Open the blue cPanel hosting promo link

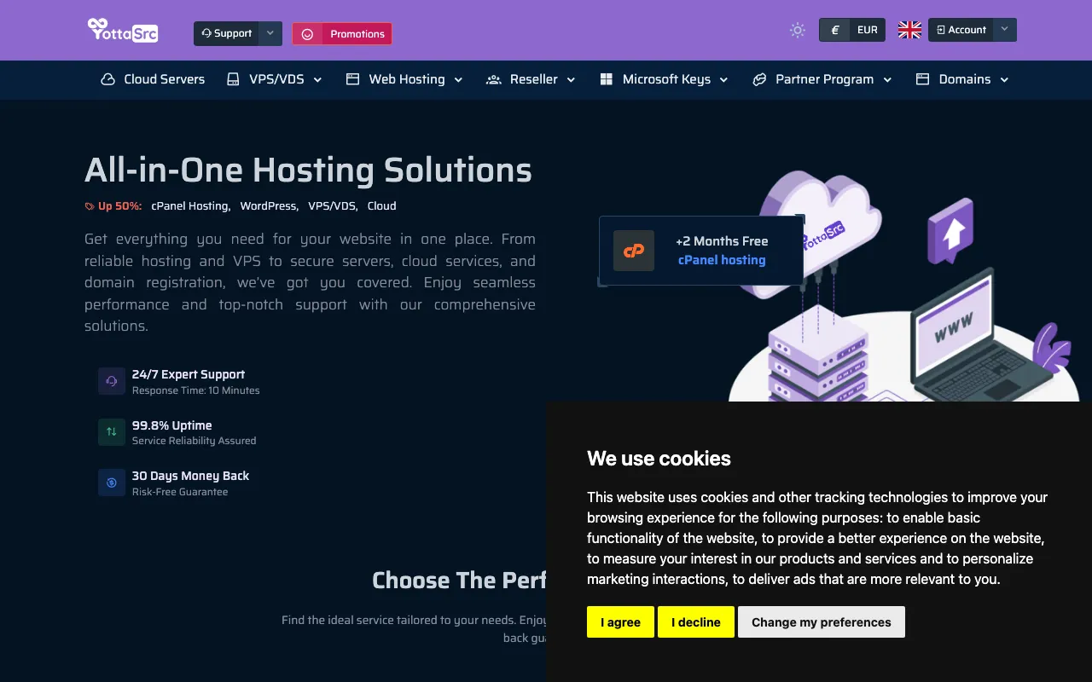tap(722, 260)
